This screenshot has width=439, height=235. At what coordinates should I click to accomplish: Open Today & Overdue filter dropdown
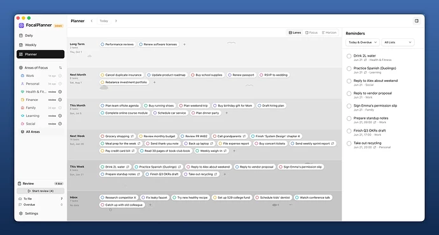coord(363,42)
